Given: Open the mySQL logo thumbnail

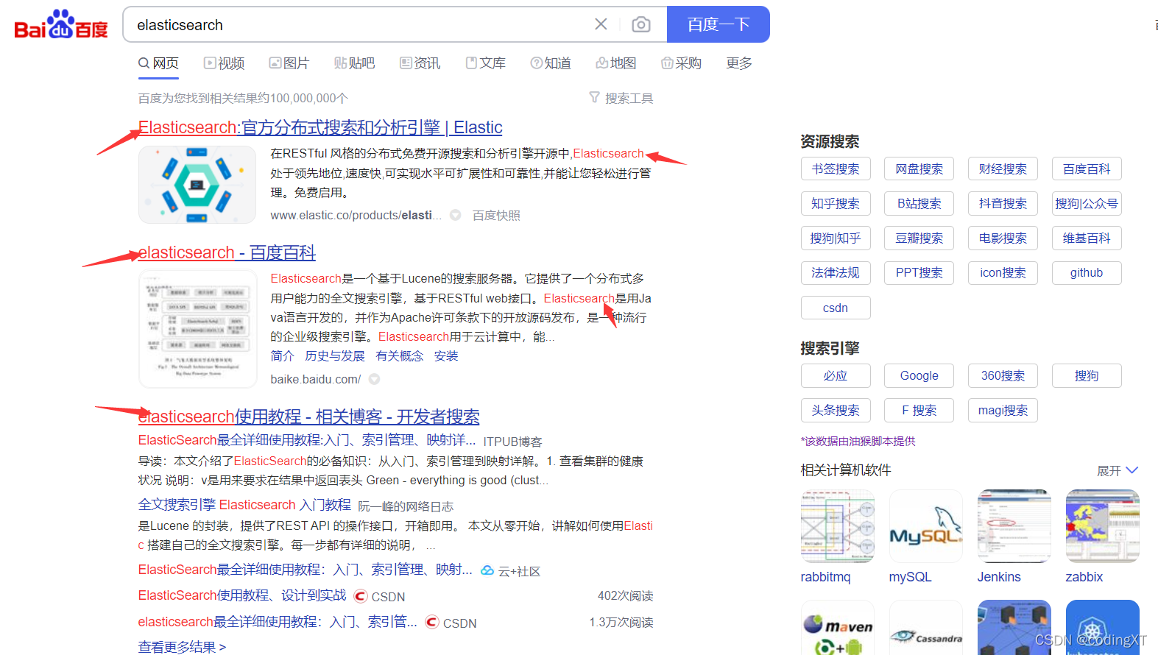Looking at the screenshot, I should pos(926,526).
